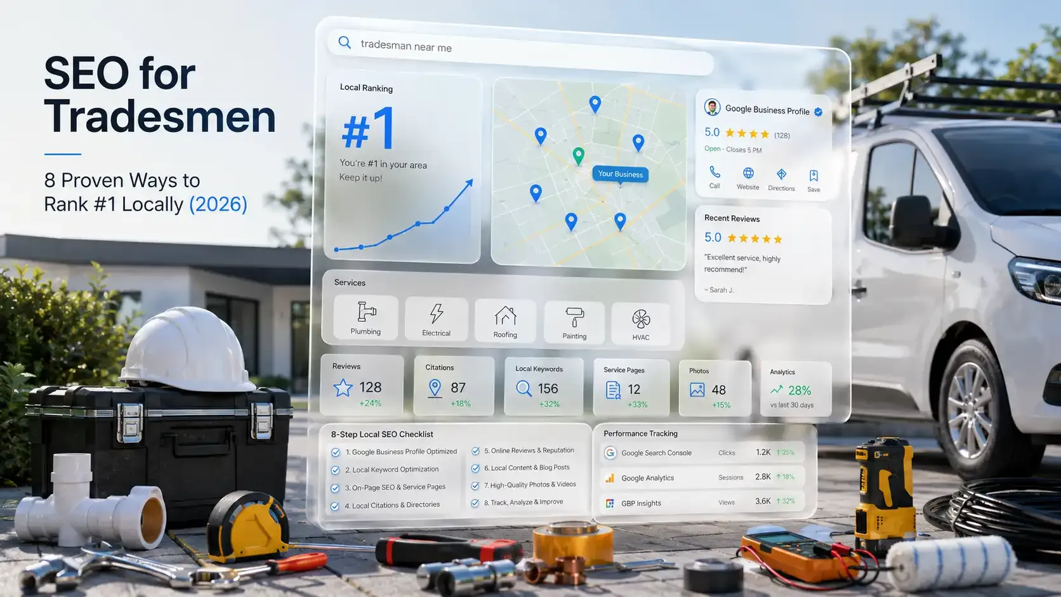
Task: Select the Electrical service icon
Action: pyautogui.click(x=437, y=313)
